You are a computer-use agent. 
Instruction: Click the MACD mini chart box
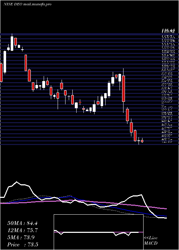tap(98, 232)
